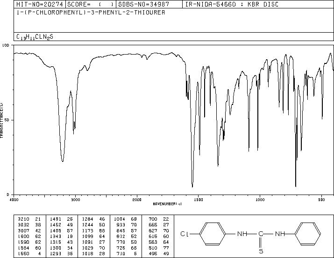Screen dimensions: 334x258
Task: Select peak table value 3032
Action: (x=23, y=225)
